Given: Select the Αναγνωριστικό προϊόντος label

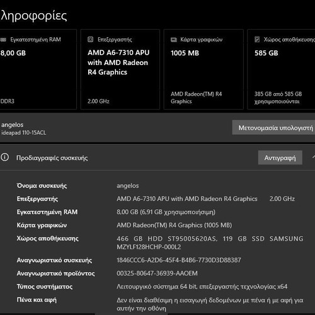Looking at the screenshot, I should point(55,273).
